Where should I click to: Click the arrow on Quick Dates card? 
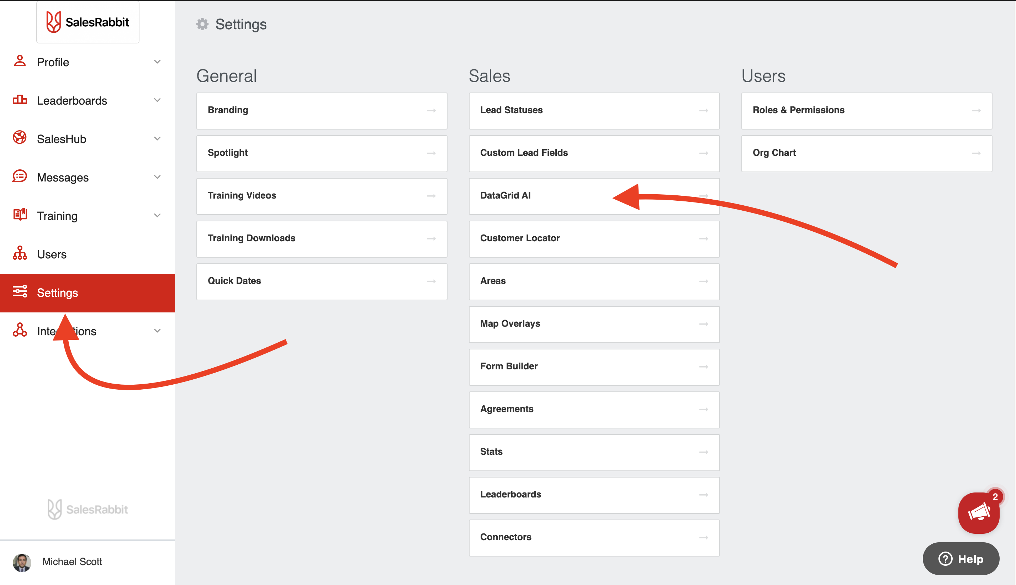coord(431,281)
